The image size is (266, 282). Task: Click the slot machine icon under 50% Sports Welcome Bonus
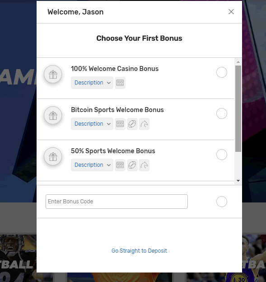[120, 165]
